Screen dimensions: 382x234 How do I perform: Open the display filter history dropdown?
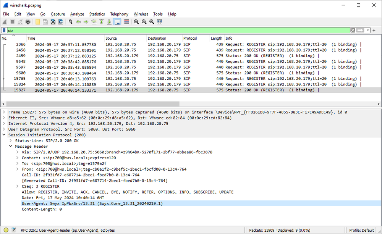tap(368, 30)
